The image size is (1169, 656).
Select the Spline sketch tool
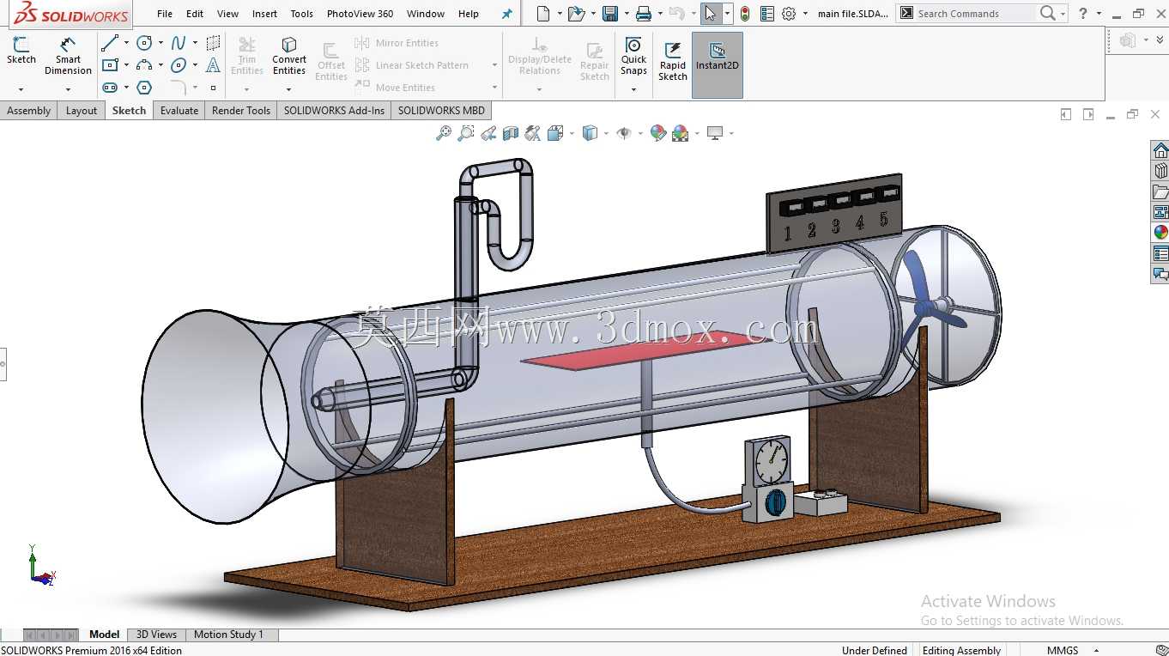179,43
